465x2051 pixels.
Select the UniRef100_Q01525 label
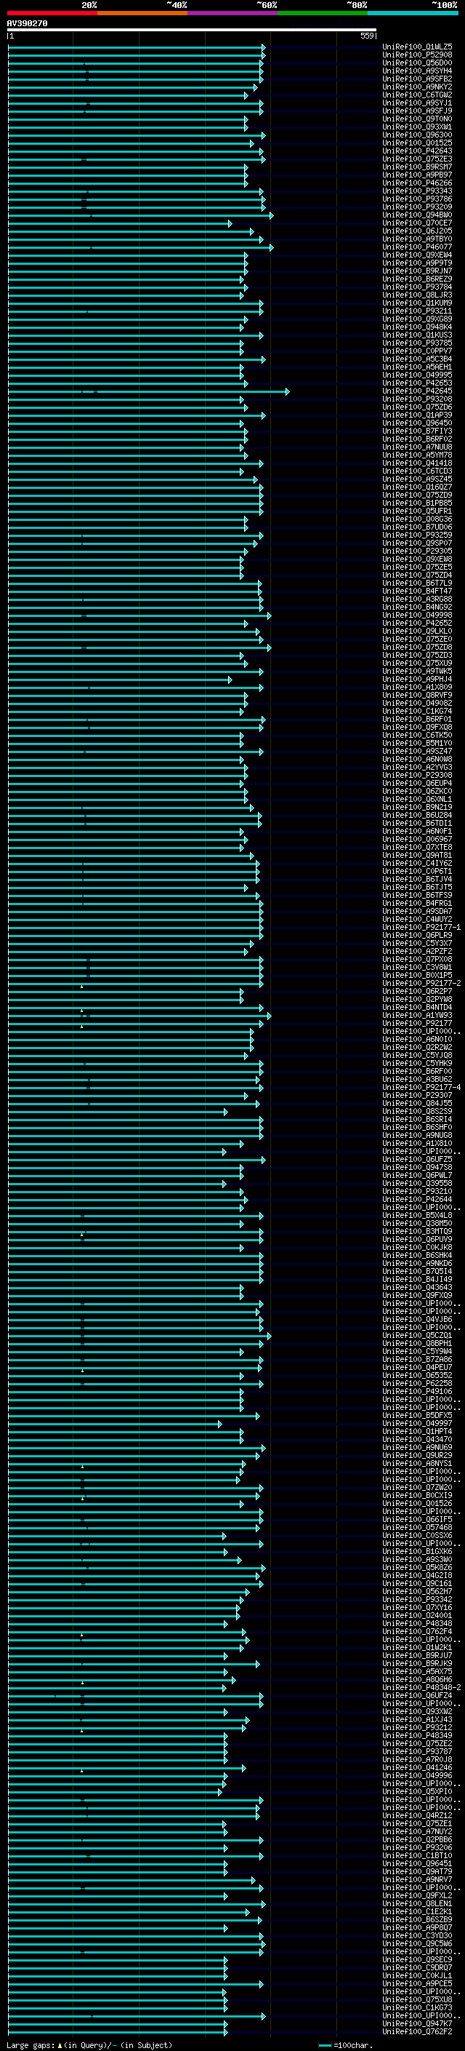coord(417,143)
